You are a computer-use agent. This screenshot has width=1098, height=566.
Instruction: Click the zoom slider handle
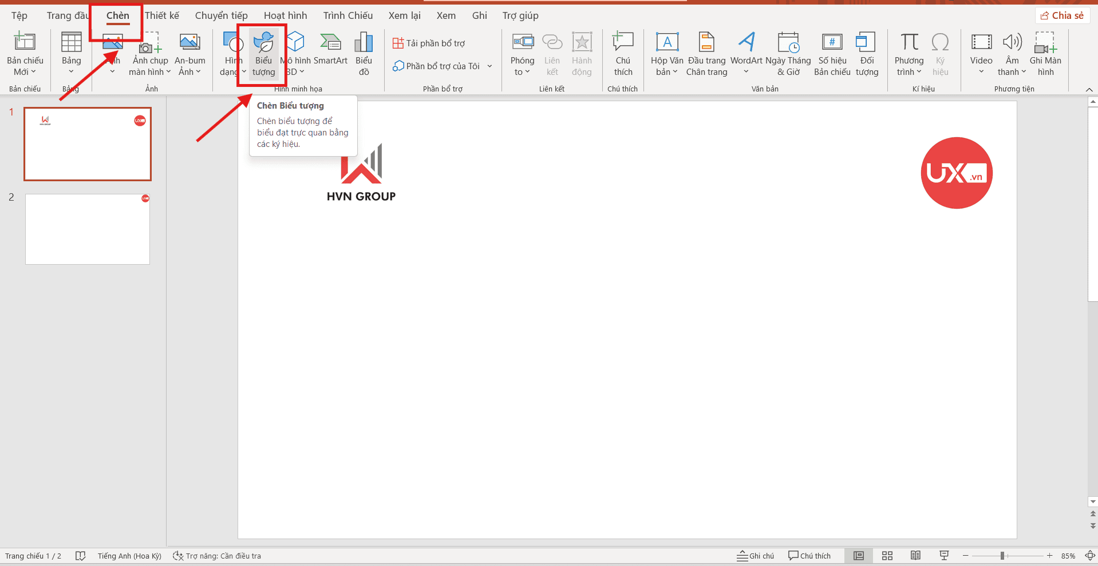1002,556
